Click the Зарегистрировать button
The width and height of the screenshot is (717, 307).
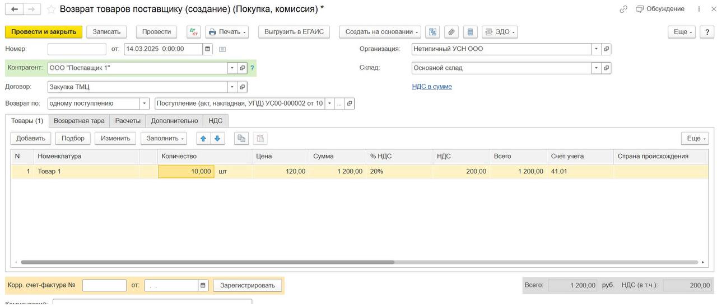248,286
